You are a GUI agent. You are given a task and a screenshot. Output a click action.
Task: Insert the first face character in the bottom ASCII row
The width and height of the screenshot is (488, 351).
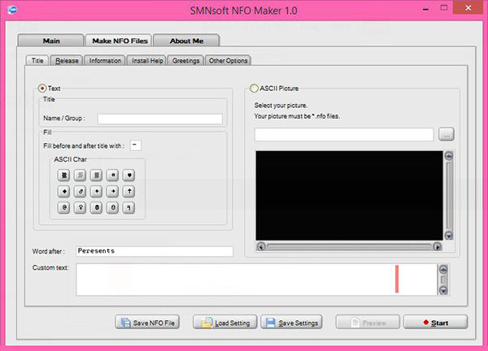click(x=63, y=208)
